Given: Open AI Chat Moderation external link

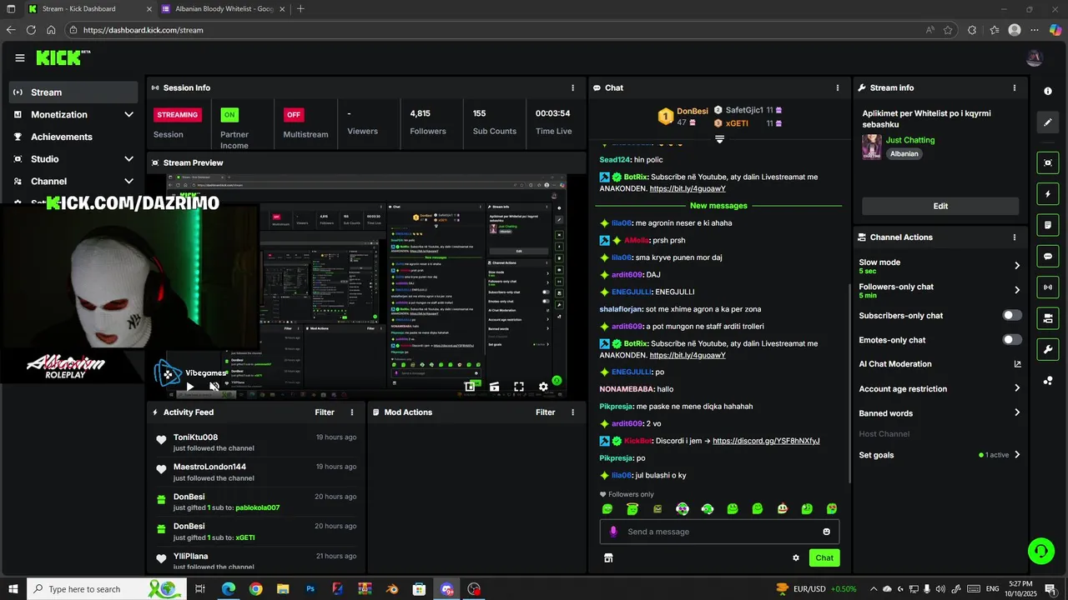Looking at the screenshot, I should [1017, 364].
